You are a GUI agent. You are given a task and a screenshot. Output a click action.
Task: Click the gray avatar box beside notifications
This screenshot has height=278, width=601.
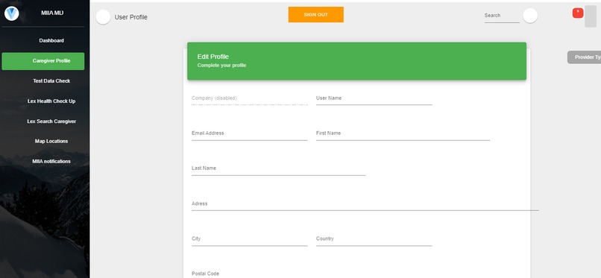[x=591, y=16]
